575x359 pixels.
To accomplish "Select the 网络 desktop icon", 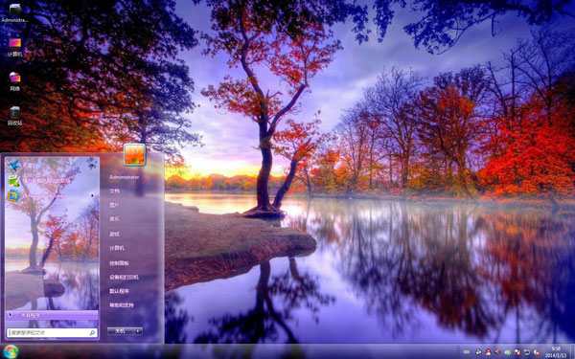I will pyautogui.click(x=14, y=81).
